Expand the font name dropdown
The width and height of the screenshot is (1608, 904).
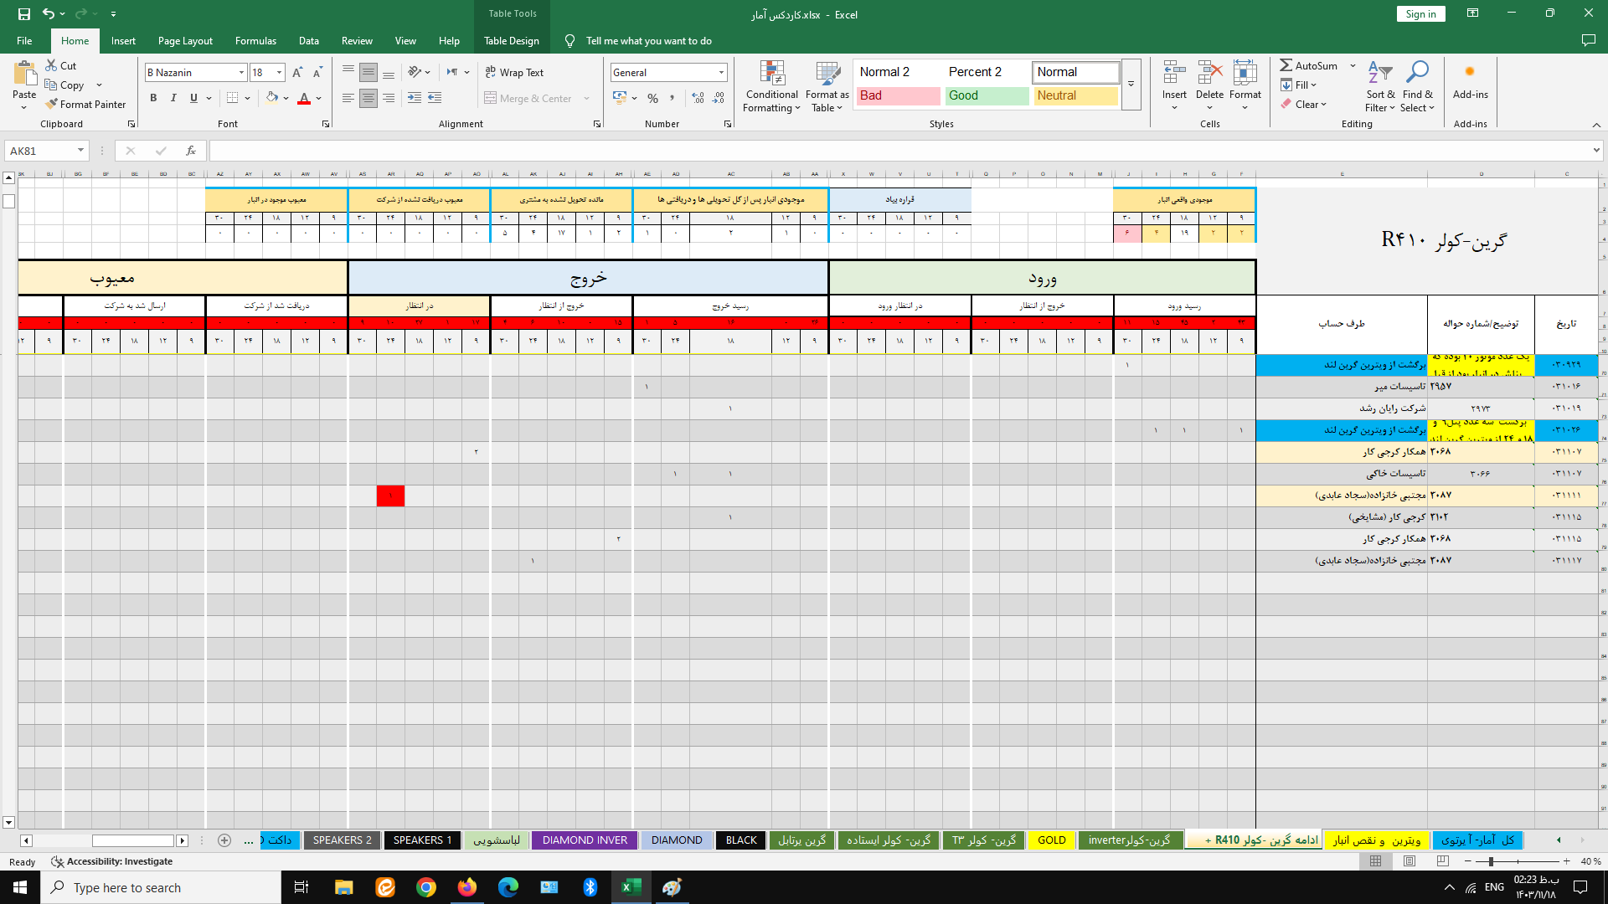(x=241, y=73)
